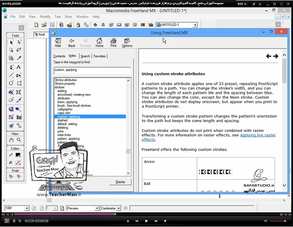Mute audio with speaker icon

click(x=266, y=221)
